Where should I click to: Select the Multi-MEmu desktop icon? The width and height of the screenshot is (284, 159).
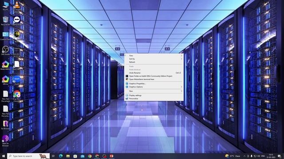click(6, 65)
